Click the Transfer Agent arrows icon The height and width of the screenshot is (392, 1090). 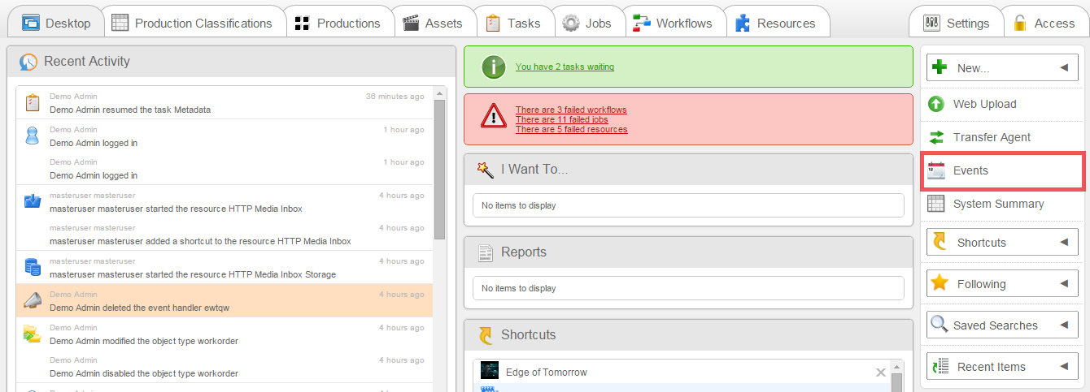pos(937,137)
